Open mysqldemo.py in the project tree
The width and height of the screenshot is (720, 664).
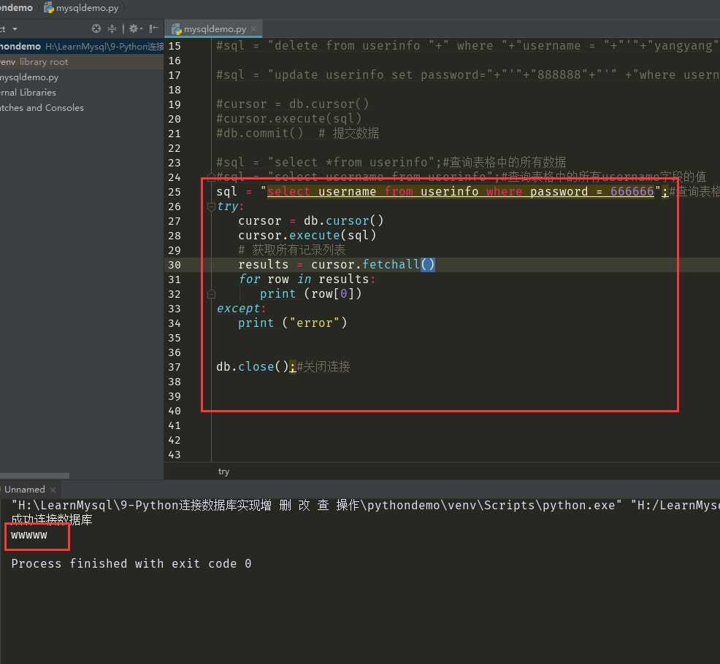tap(29, 77)
